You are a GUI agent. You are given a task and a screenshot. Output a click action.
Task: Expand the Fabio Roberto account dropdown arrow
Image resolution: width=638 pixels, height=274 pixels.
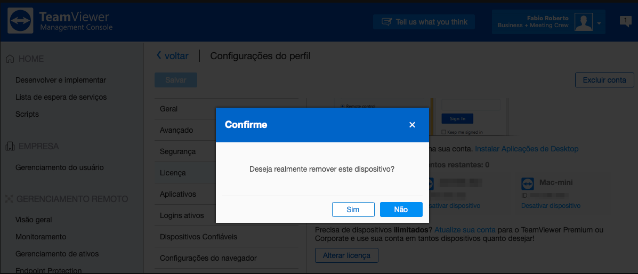coord(599,23)
